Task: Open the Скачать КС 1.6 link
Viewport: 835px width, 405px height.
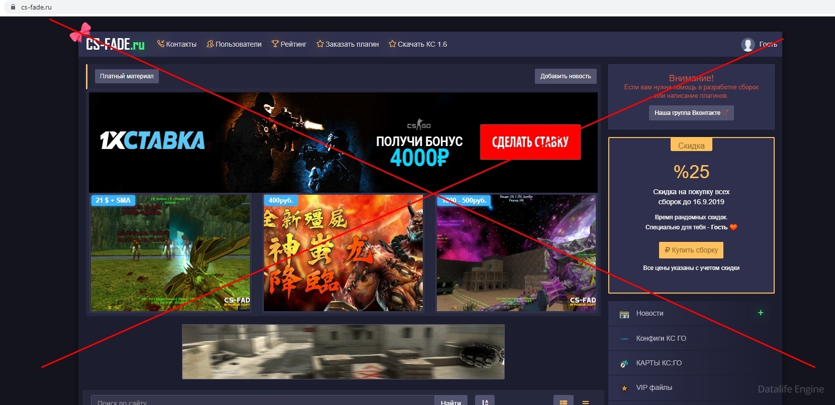Action: (x=418, y=44)
